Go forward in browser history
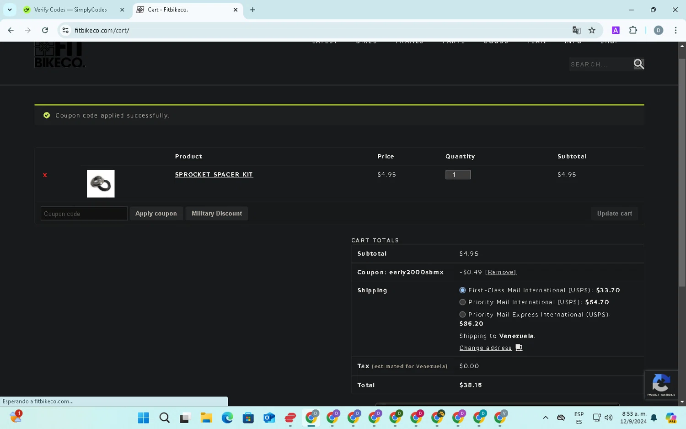This screenshot has height=429, width=686. (28, 30)
